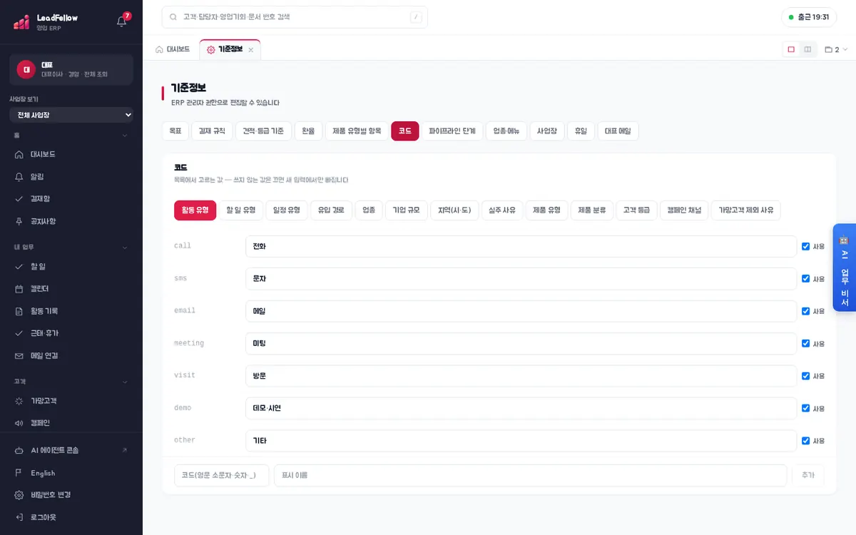Open 메일 연결 envelope icon
The image size is (856, 535).
tap(19, 355)
